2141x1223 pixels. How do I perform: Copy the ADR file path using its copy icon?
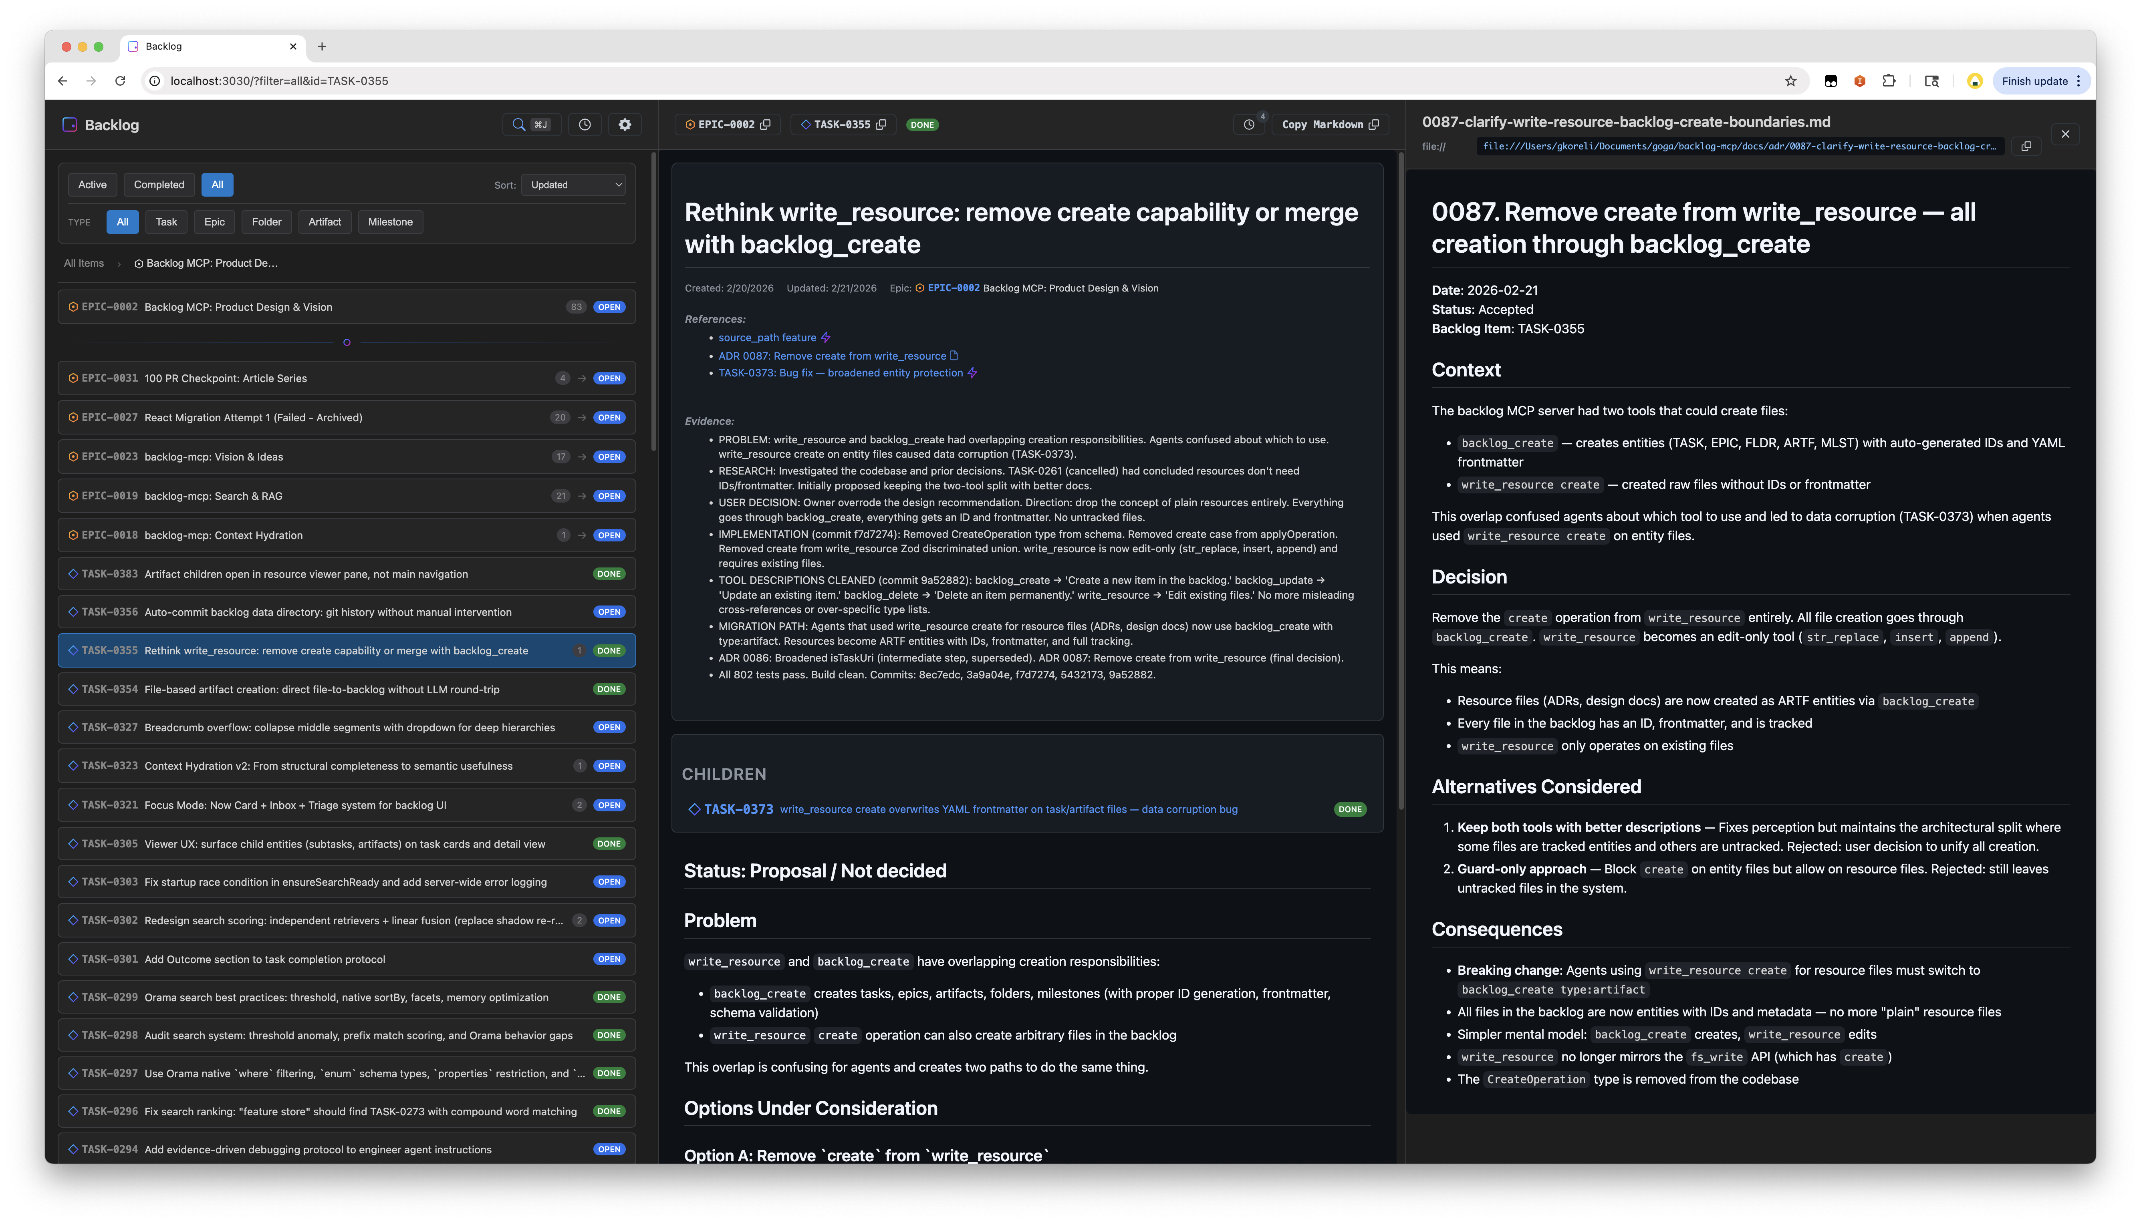pos(2027,145)
